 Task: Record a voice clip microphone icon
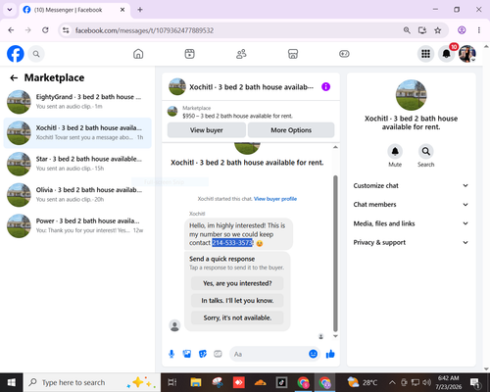click(x=171, y=354)
